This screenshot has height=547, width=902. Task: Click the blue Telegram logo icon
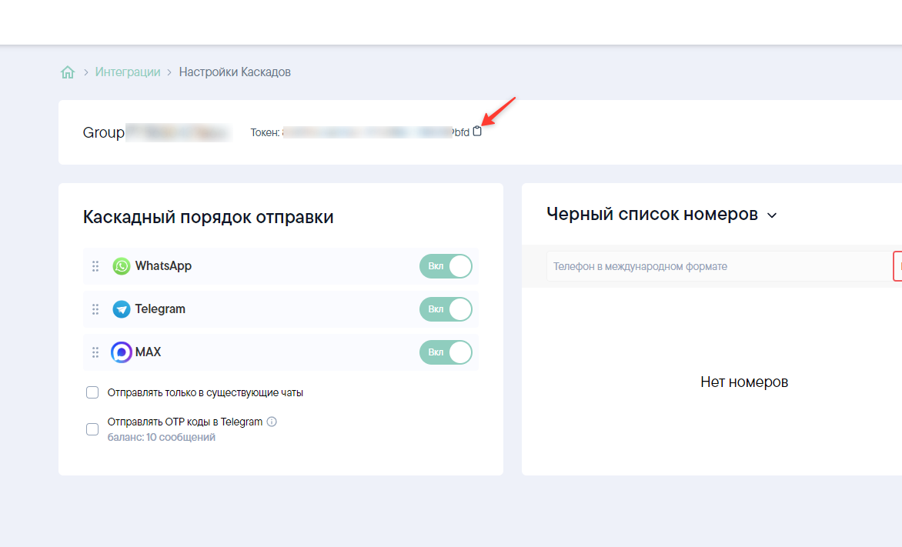pos(122,309)
